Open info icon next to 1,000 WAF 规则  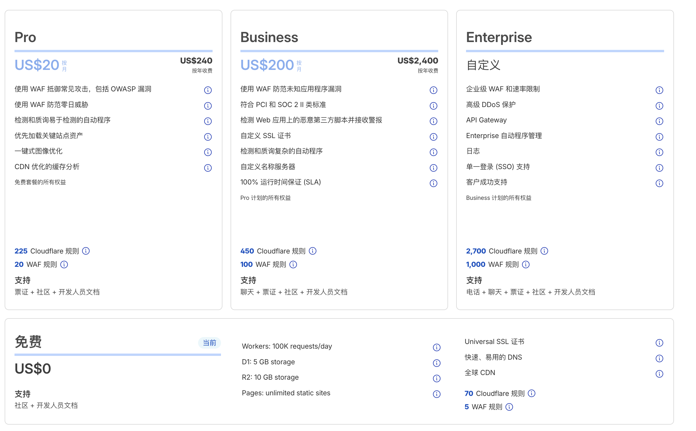tap(526, 265)
